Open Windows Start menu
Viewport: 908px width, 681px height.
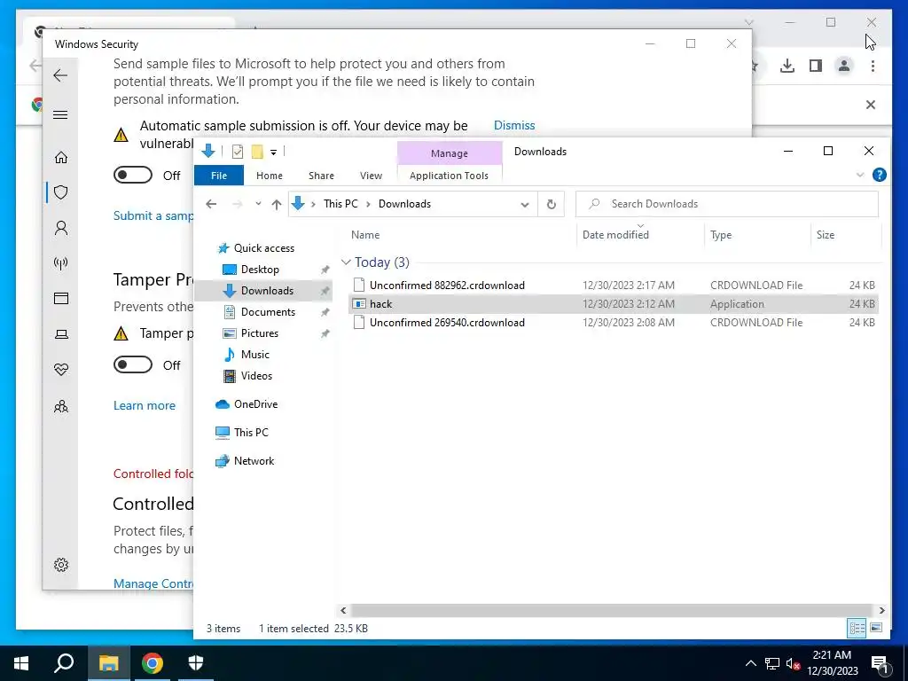coord(21,663)
